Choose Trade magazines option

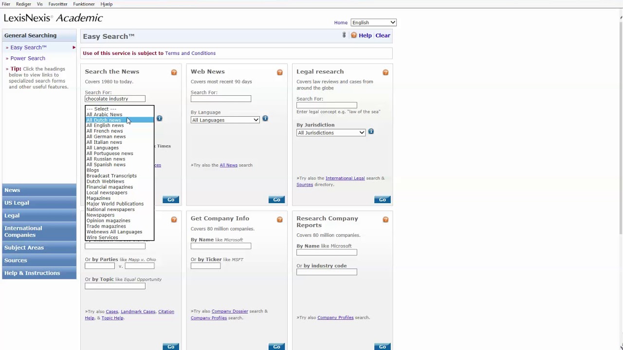point(120,226)
